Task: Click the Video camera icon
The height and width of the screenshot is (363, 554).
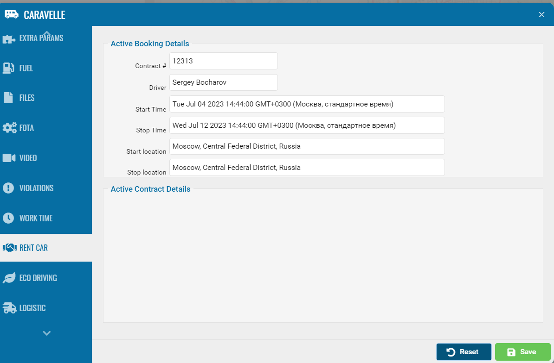Action: coord(9,158)
